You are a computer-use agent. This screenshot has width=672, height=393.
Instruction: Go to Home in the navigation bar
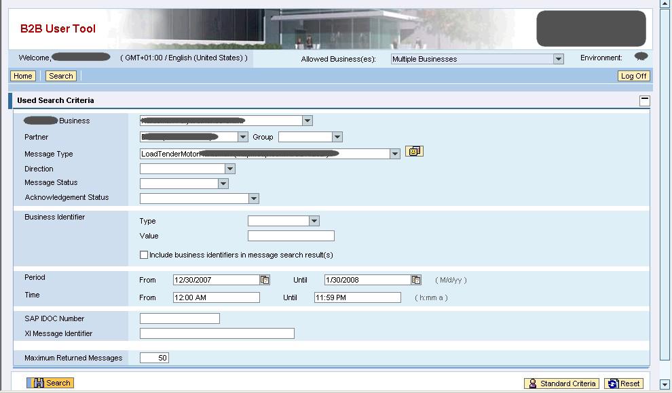point(23,76)
